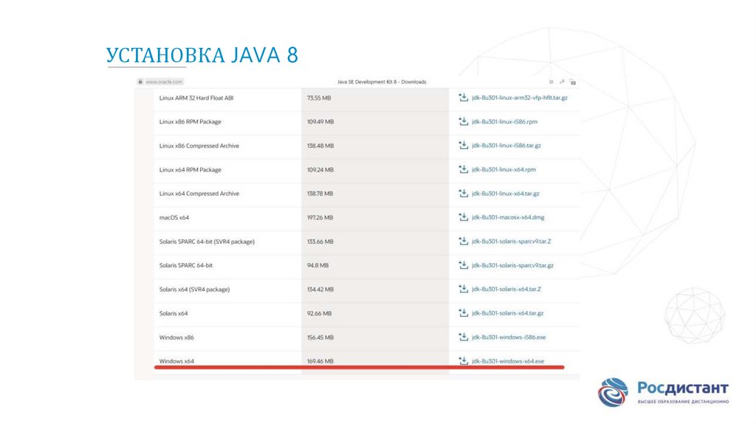
Task: Click file size 94.8 MB
Action: pos(317,265)
